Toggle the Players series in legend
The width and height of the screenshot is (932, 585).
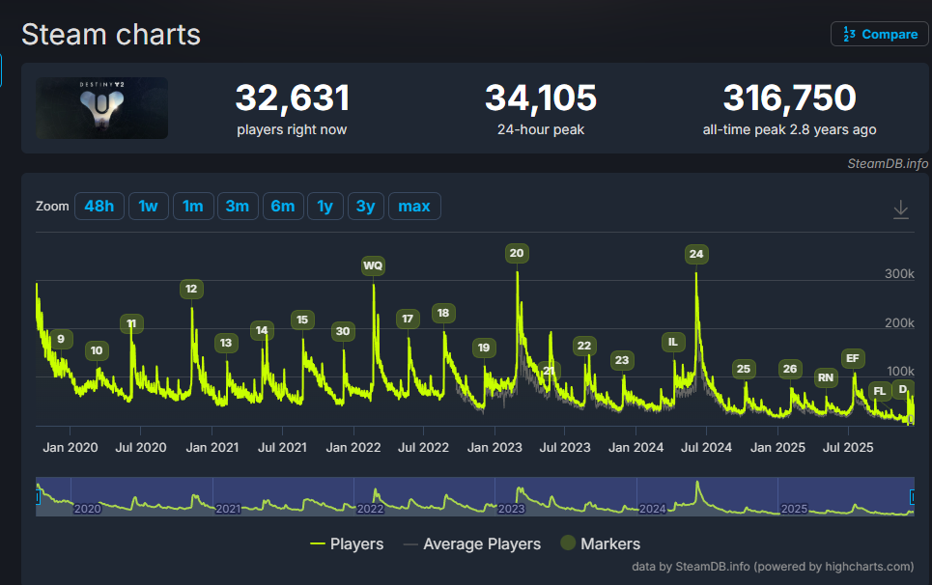347,544
